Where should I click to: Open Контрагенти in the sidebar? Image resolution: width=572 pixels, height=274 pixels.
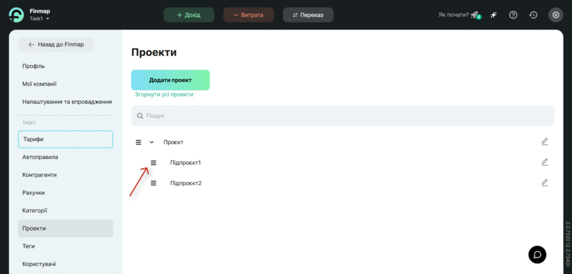point(40,175)
